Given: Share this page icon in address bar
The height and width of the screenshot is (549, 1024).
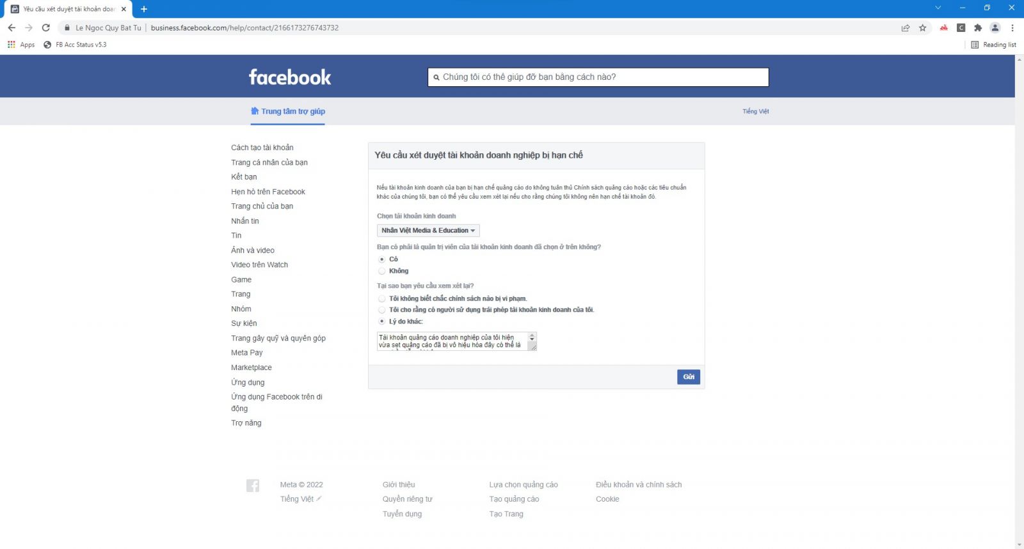Looking at the screenshot, I should pyautogui.click(x=906, y=27).
